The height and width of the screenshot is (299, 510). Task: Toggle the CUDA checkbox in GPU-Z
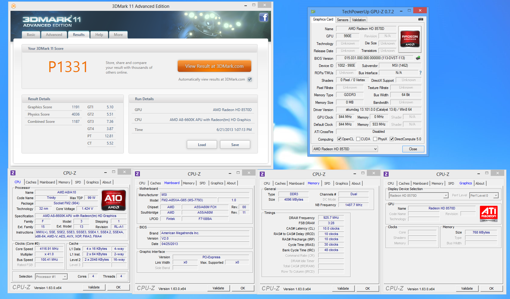click(358, 139)
